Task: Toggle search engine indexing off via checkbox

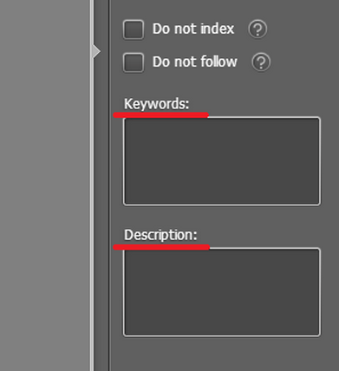Action: [x=134, y=29]
